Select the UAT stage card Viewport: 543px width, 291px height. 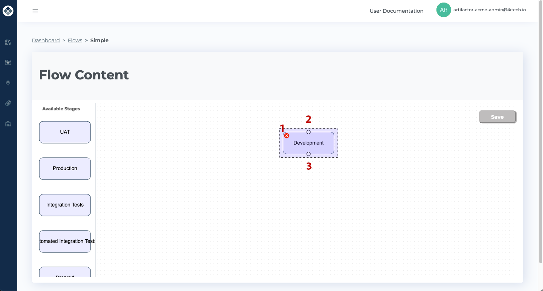65,132
